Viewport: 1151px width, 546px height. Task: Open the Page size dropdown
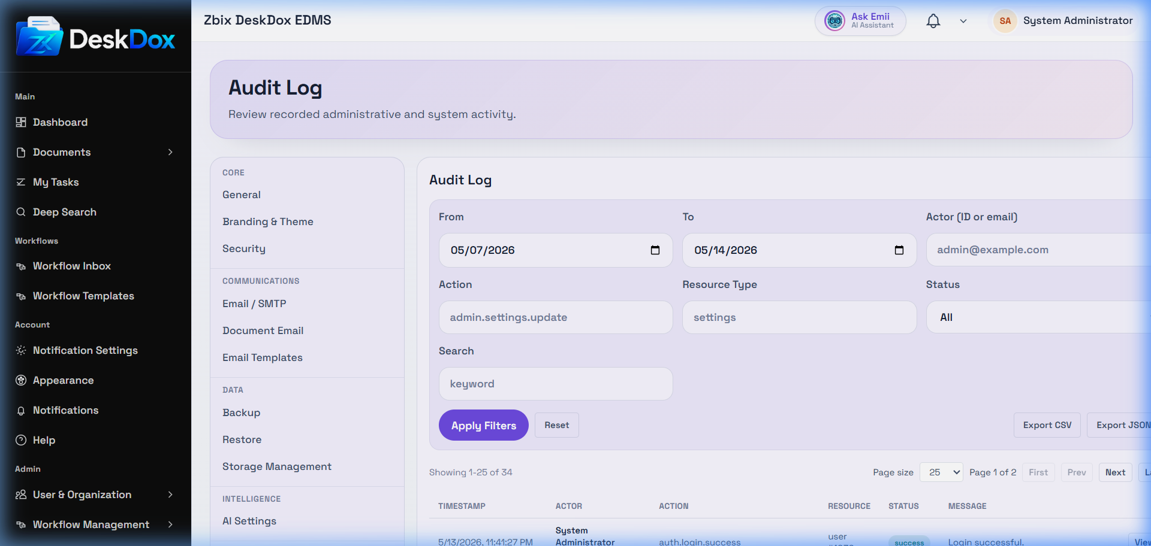[x=941, y=472]
